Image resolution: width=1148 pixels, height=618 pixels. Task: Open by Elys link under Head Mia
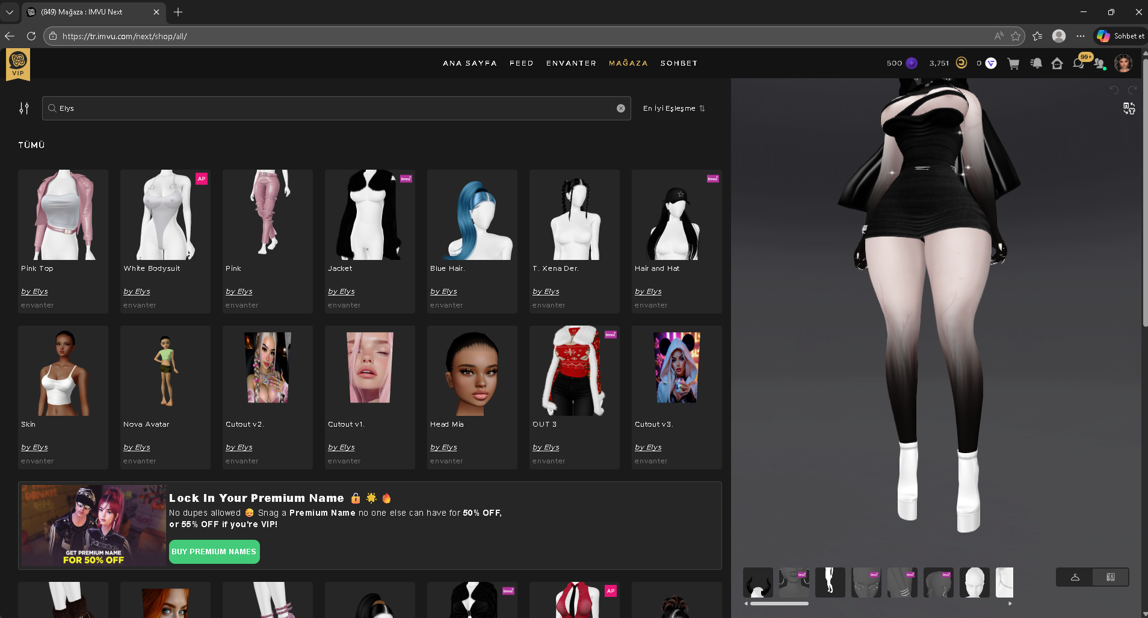pyautogui.click(x=443, y=447)
